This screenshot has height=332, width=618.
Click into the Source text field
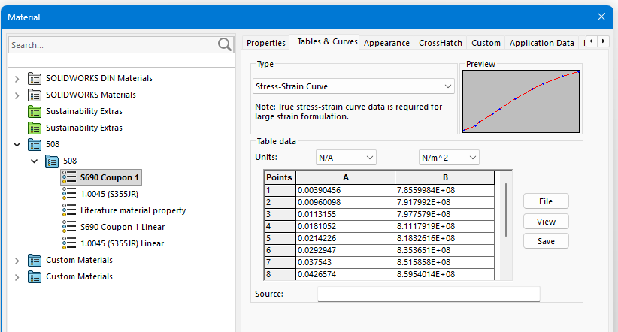click(x=429, y=294)
